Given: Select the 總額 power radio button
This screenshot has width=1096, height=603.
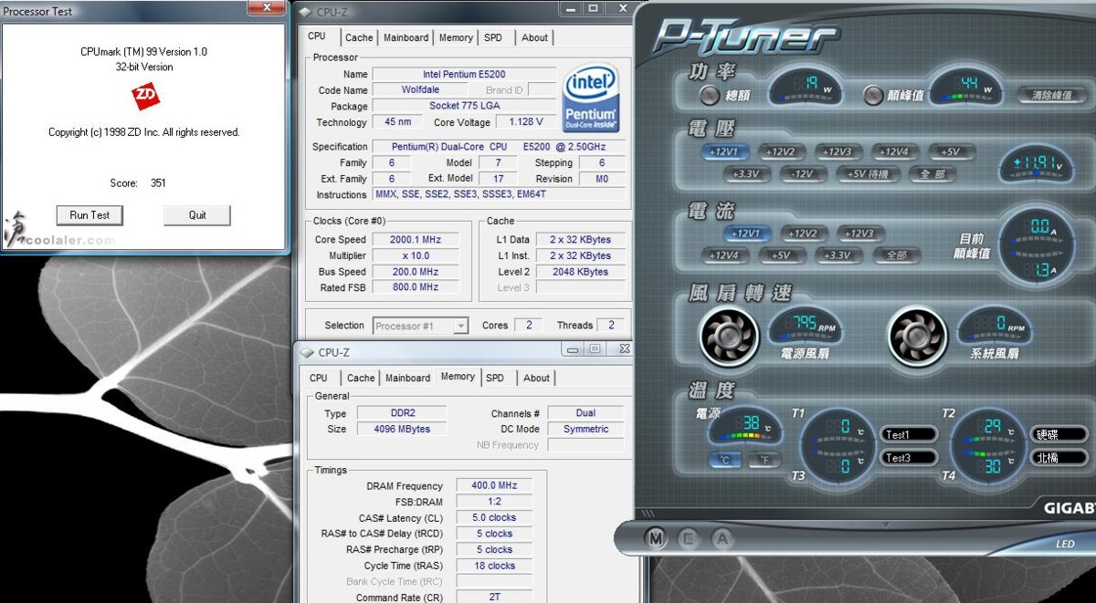Looking at the screenshot, I should 709,95.
